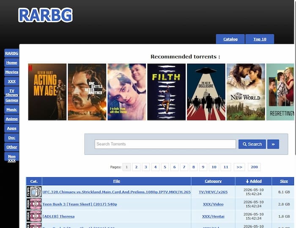296x228 pixels.
Task: Sort by Category column header
Action: (x=213, y=181)
